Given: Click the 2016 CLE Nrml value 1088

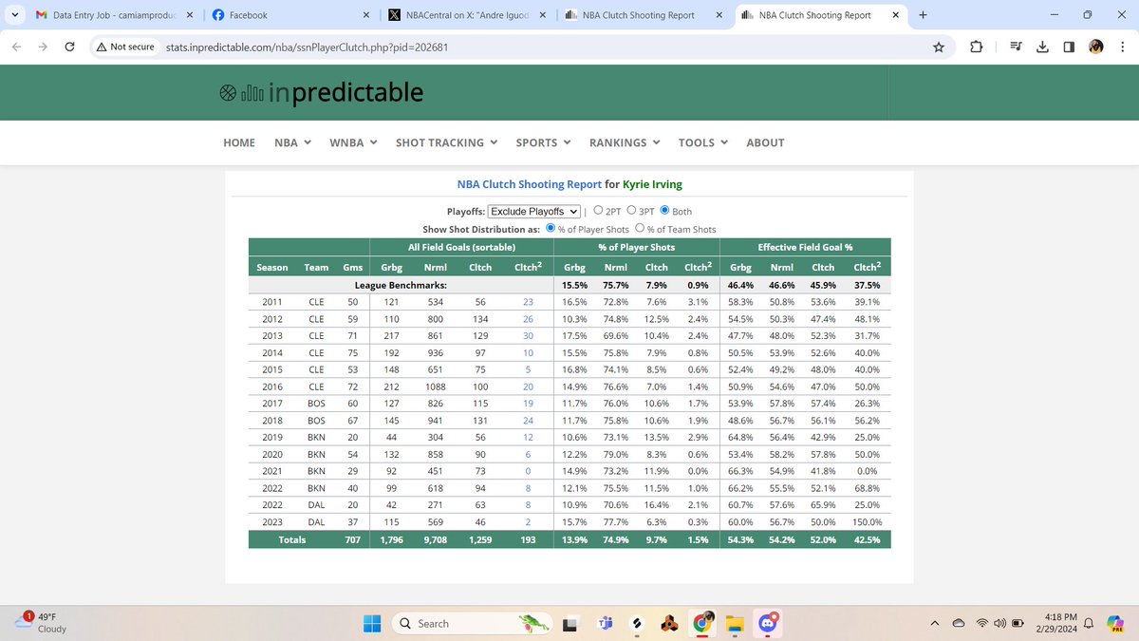Looking at the screenshot, I should point(436,386).
